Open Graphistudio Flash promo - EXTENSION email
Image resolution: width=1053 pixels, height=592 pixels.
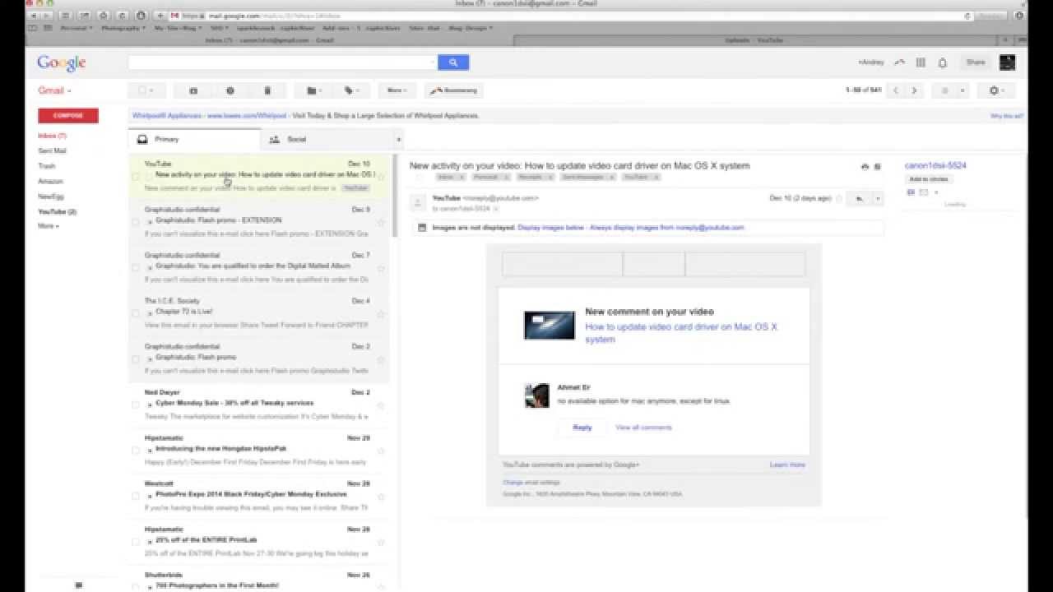(x=259, y=221)
